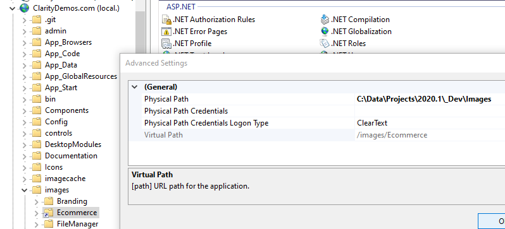Screen dimensions: 505x229
Task: Click the ClearText logon type value
Action: coord(372,123)
